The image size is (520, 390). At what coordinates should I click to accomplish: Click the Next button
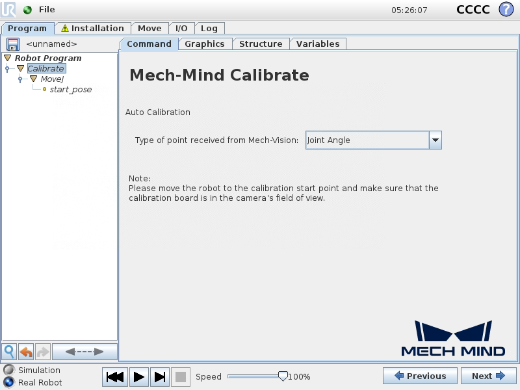coord(488,376)
